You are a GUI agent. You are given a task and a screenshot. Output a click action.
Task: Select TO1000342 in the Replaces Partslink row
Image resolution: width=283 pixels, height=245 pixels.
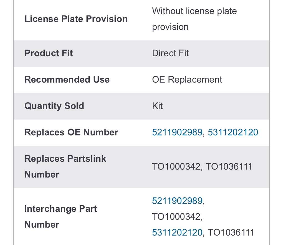tap(176, 167)
